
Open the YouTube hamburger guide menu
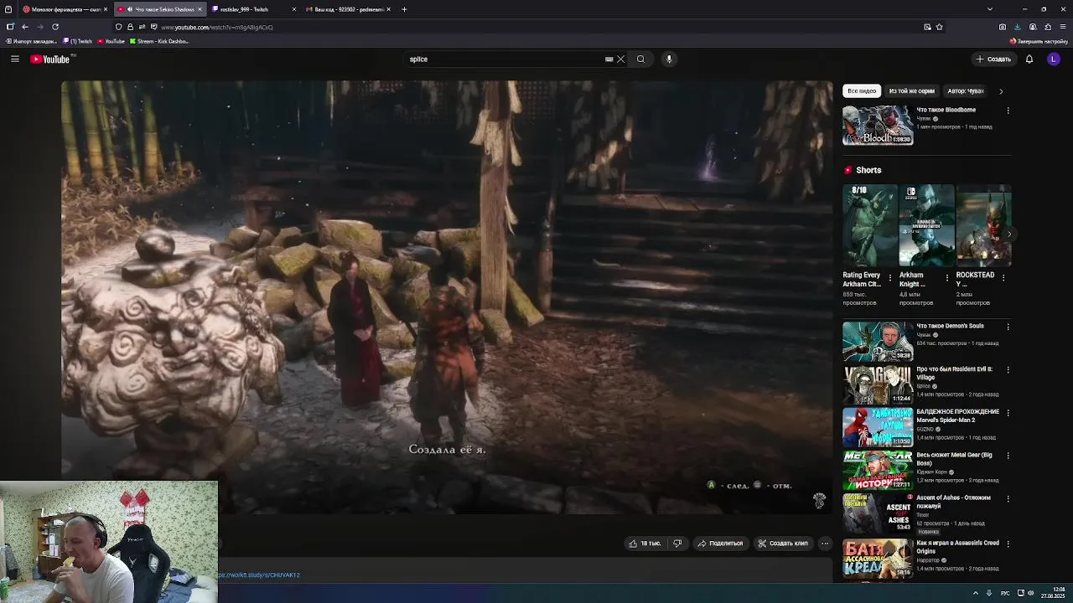14,59
